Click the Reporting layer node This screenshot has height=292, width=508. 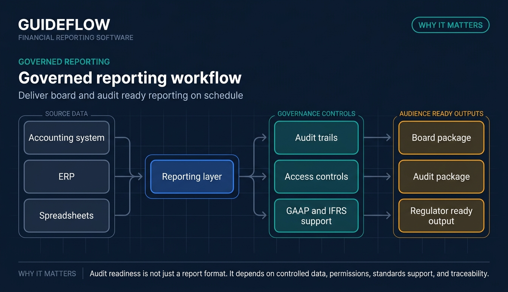192,177
